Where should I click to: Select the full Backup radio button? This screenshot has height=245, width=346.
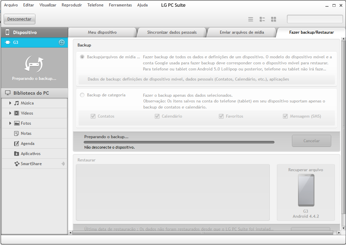point(82,57)
